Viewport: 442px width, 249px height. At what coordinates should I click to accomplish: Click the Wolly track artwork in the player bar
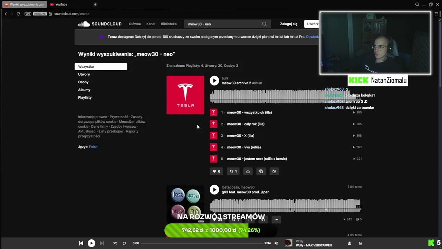pos(288,243)
